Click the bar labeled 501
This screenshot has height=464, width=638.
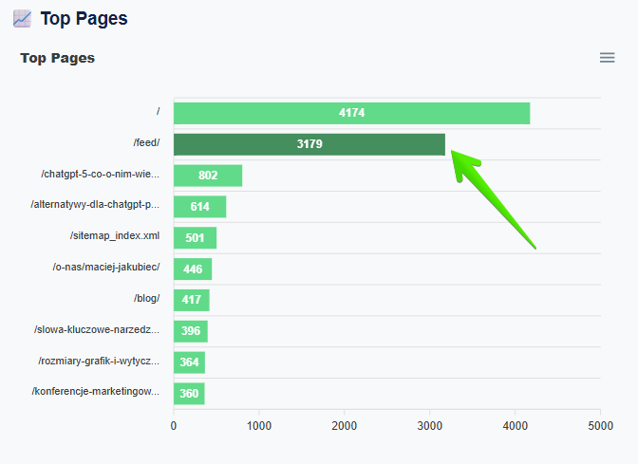tap(195, 238)
